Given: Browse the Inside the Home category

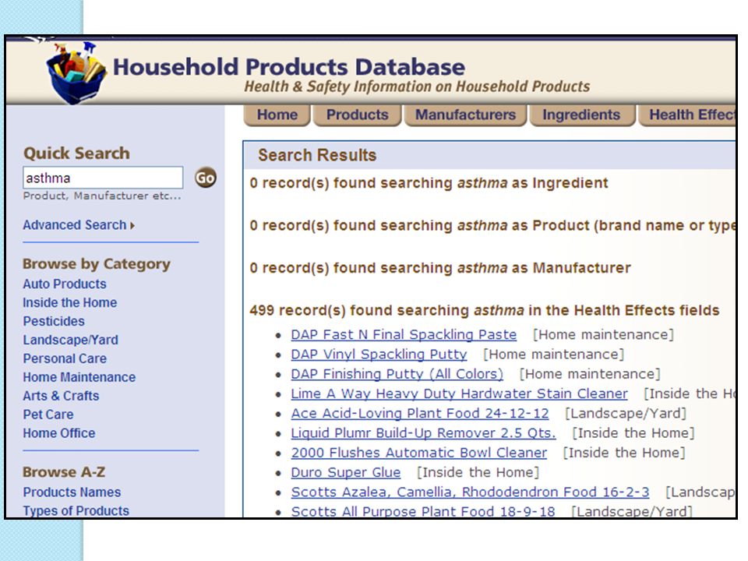Looking at the screenshot, I should (69, 302).
